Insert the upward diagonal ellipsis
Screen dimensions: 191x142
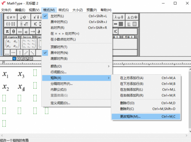pyautogui.click(x=26, y=53)
